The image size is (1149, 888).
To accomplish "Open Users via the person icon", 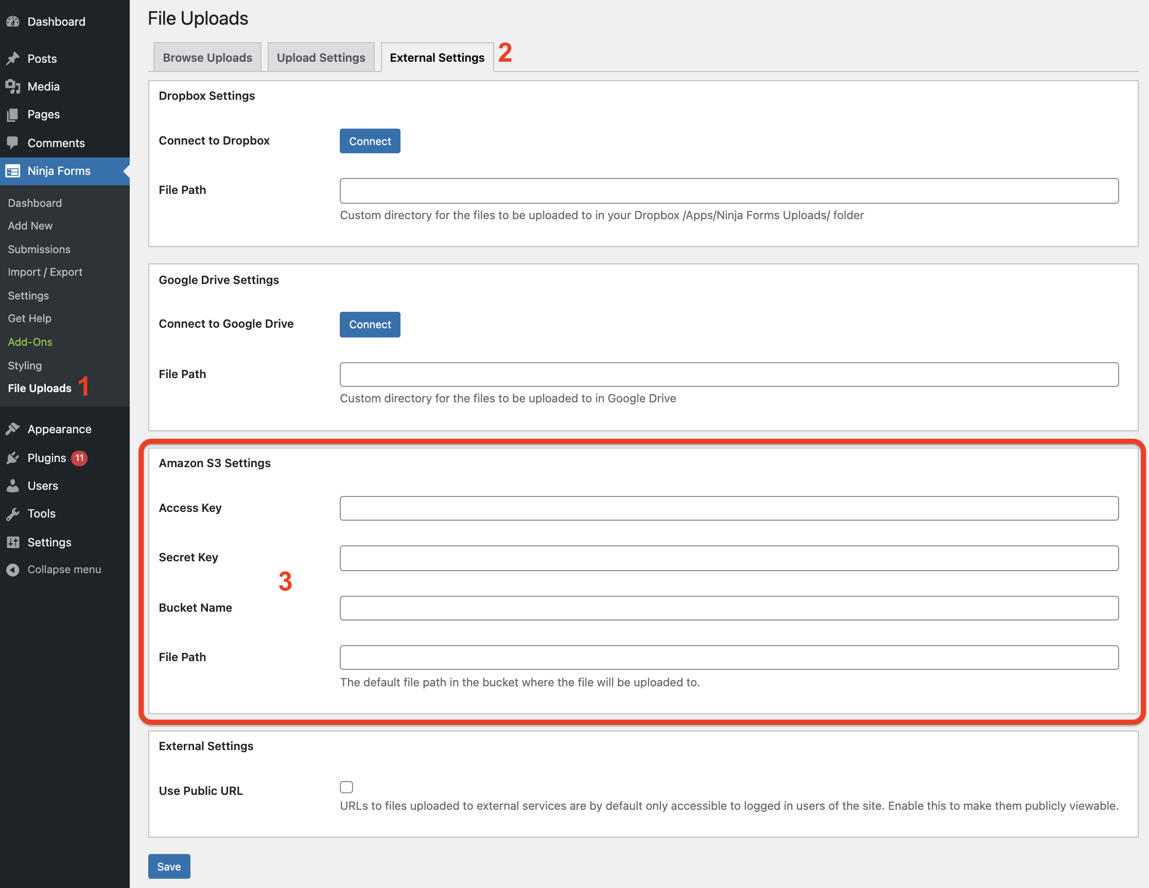I will (13, 485).
